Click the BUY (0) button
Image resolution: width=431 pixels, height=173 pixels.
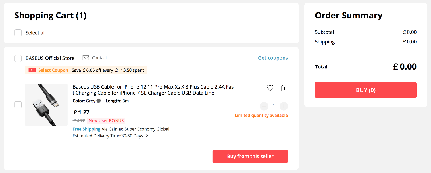pyautogui.click(x=365, y=90)
